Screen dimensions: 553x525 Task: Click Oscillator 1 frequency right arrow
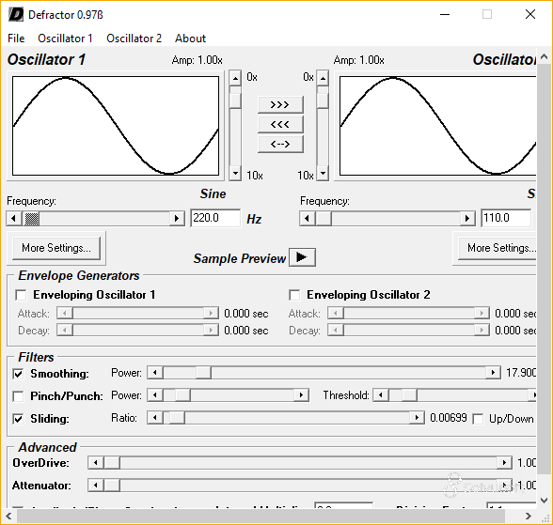pos(177,218)
